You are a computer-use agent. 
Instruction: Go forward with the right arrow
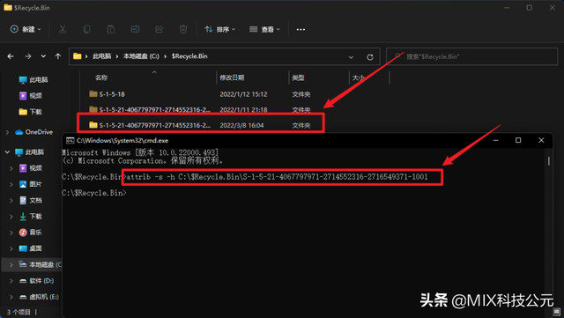tap(27, 56)
